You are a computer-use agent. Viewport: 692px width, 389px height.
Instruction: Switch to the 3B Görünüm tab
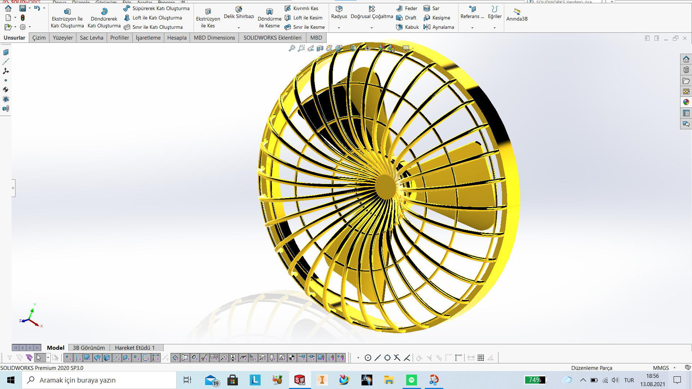click(x=89, y=348)
